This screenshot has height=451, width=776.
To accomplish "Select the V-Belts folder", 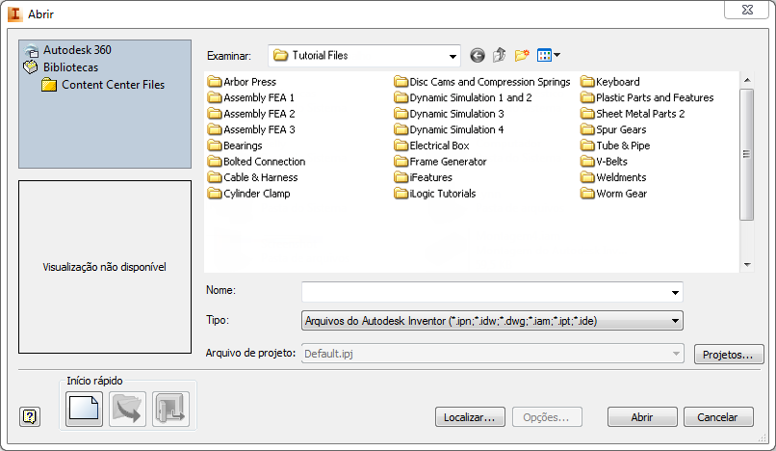I will (605, 162).
